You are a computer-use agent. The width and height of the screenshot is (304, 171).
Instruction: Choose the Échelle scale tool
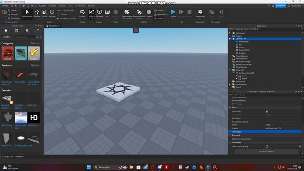45,13
